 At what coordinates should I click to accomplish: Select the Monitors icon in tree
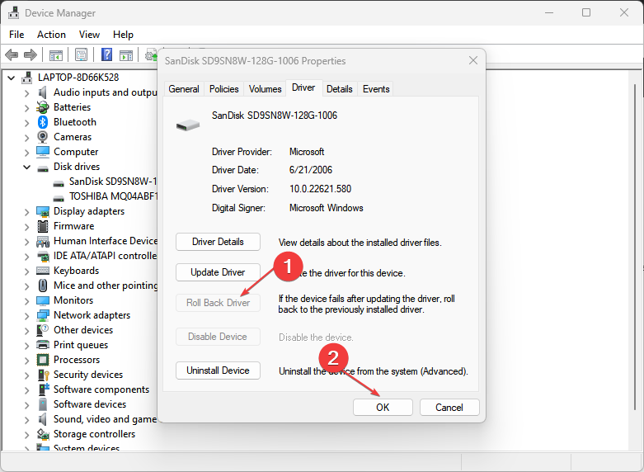click(43, 300)
